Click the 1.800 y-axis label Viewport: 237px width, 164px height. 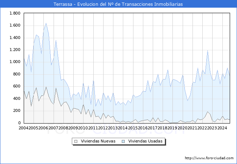pyautogui.click(x=15, y=13)
